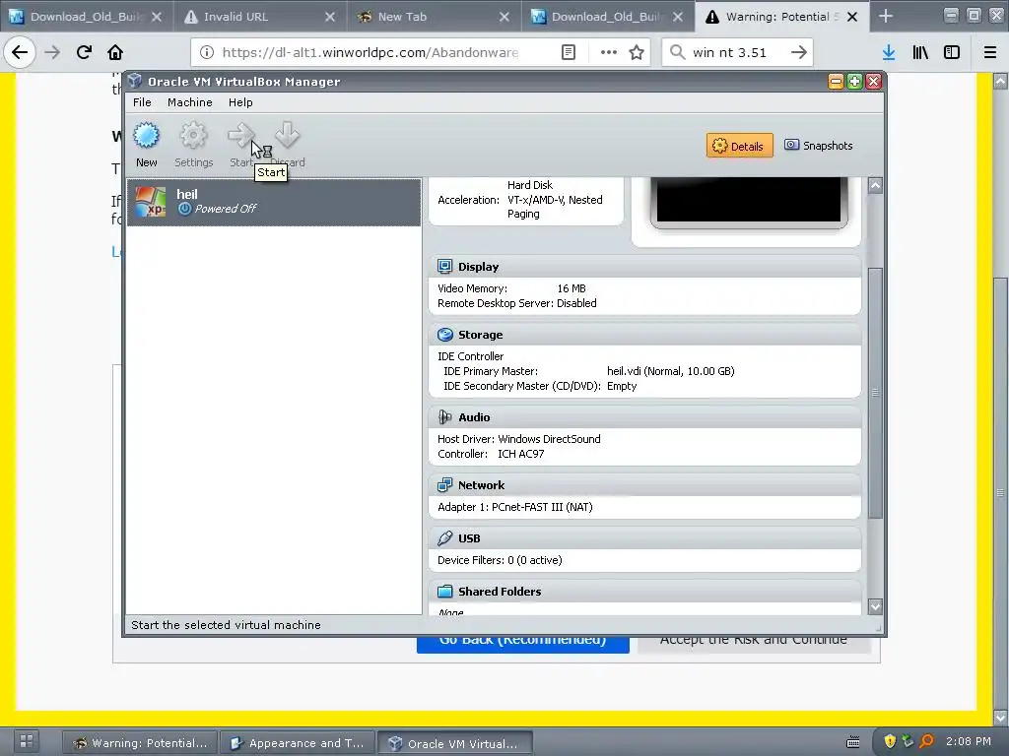This screenshot has height=756, width=1009.
Task: Click 'Device Filters: 0 (0 active)' text
Action: [x=500, y=560]
